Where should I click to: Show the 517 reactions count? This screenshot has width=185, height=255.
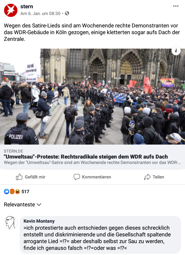click(x=25, y=192)
